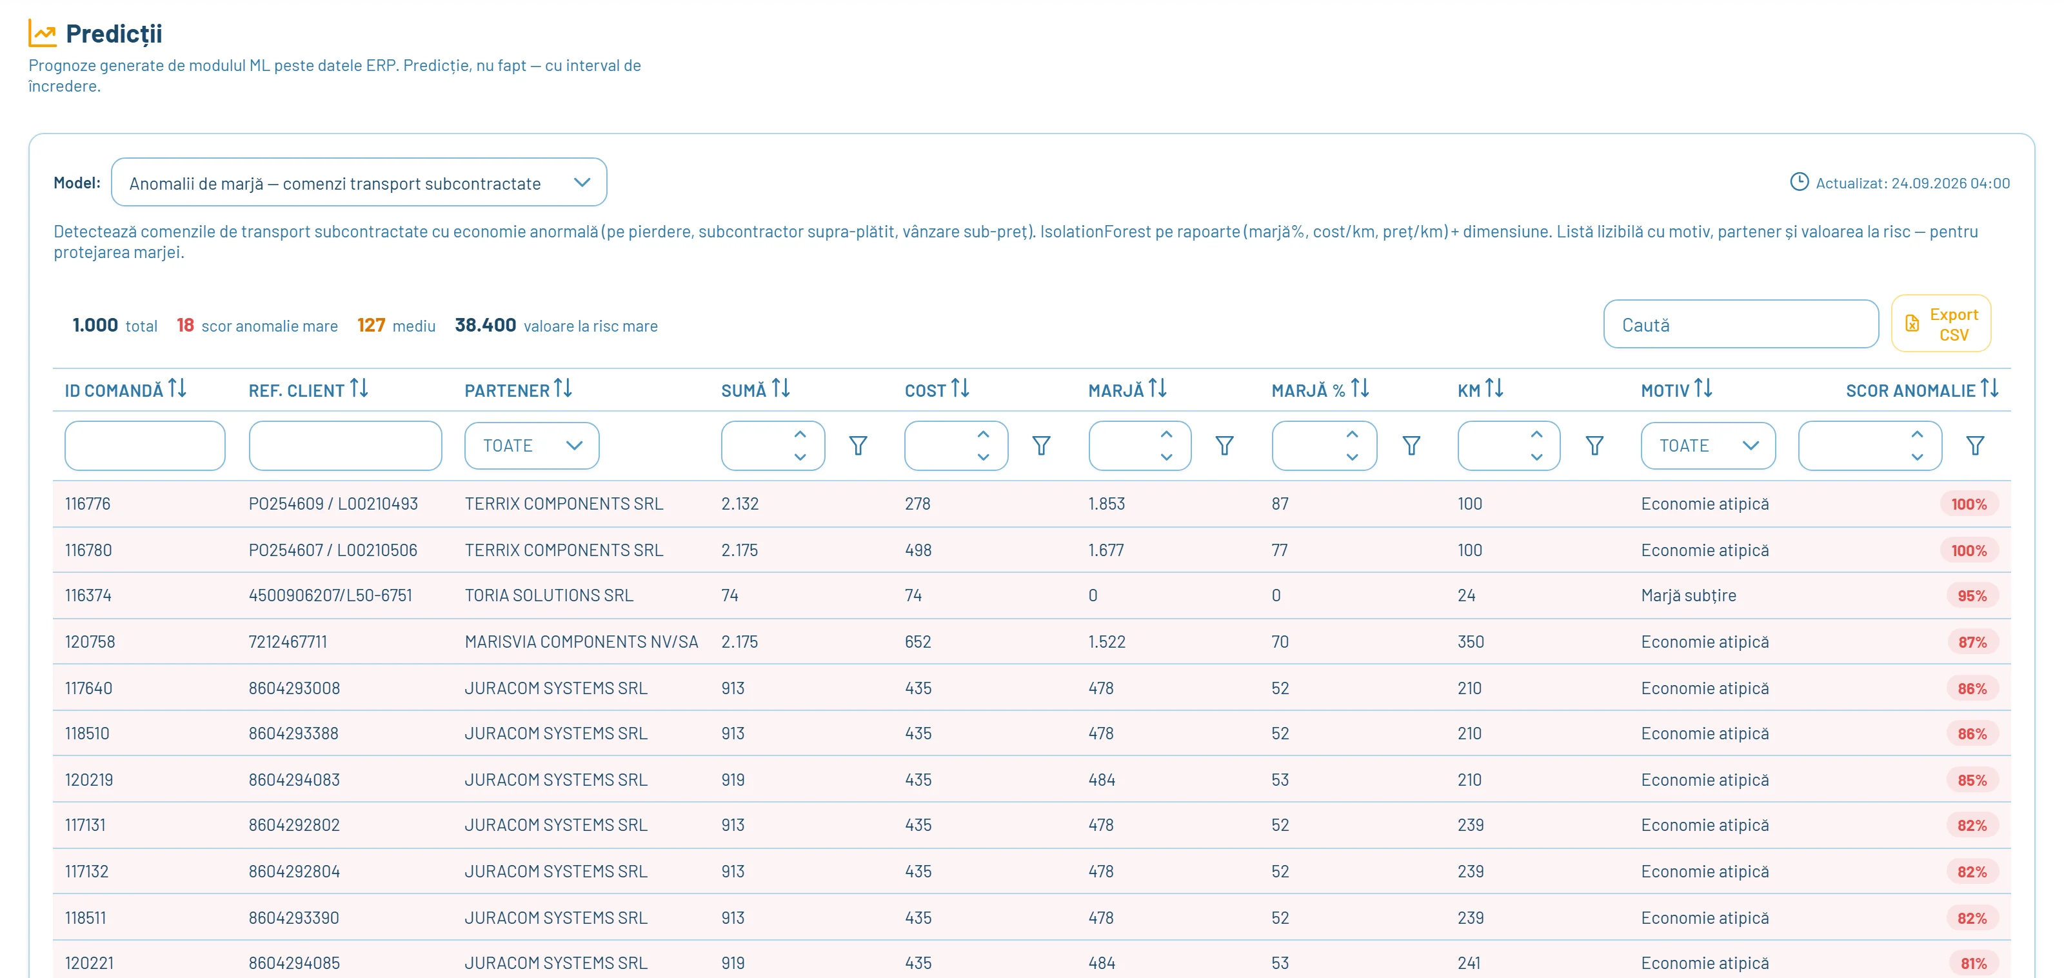Sort by KM column arrows
The image size is (2064, 978).
coord(1494,389)
